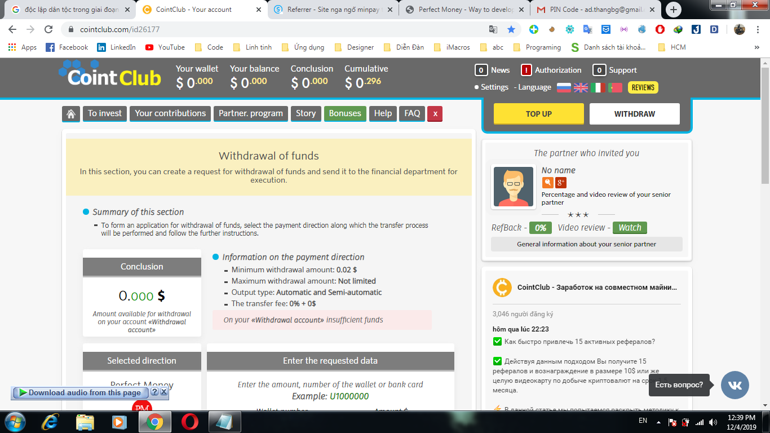This screenshot has width=770, height=433.
Task: Open the CointClub VK channel avatar
Action: (502, 288)
